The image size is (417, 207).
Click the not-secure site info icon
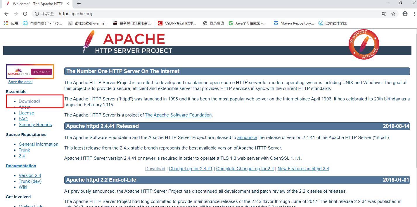coord(37,14)
